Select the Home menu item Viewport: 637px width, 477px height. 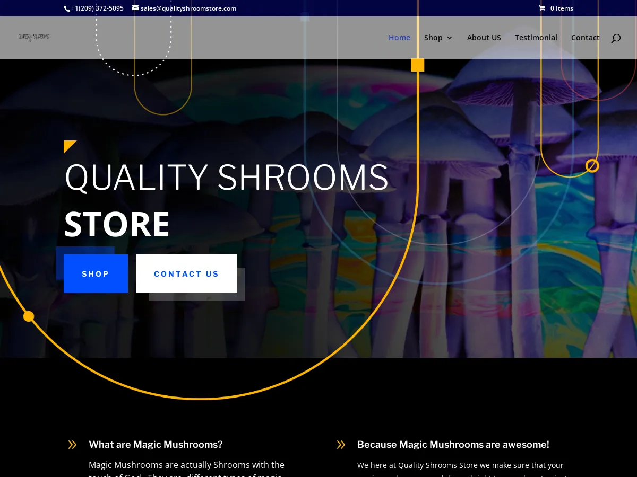tap(399, 38)
